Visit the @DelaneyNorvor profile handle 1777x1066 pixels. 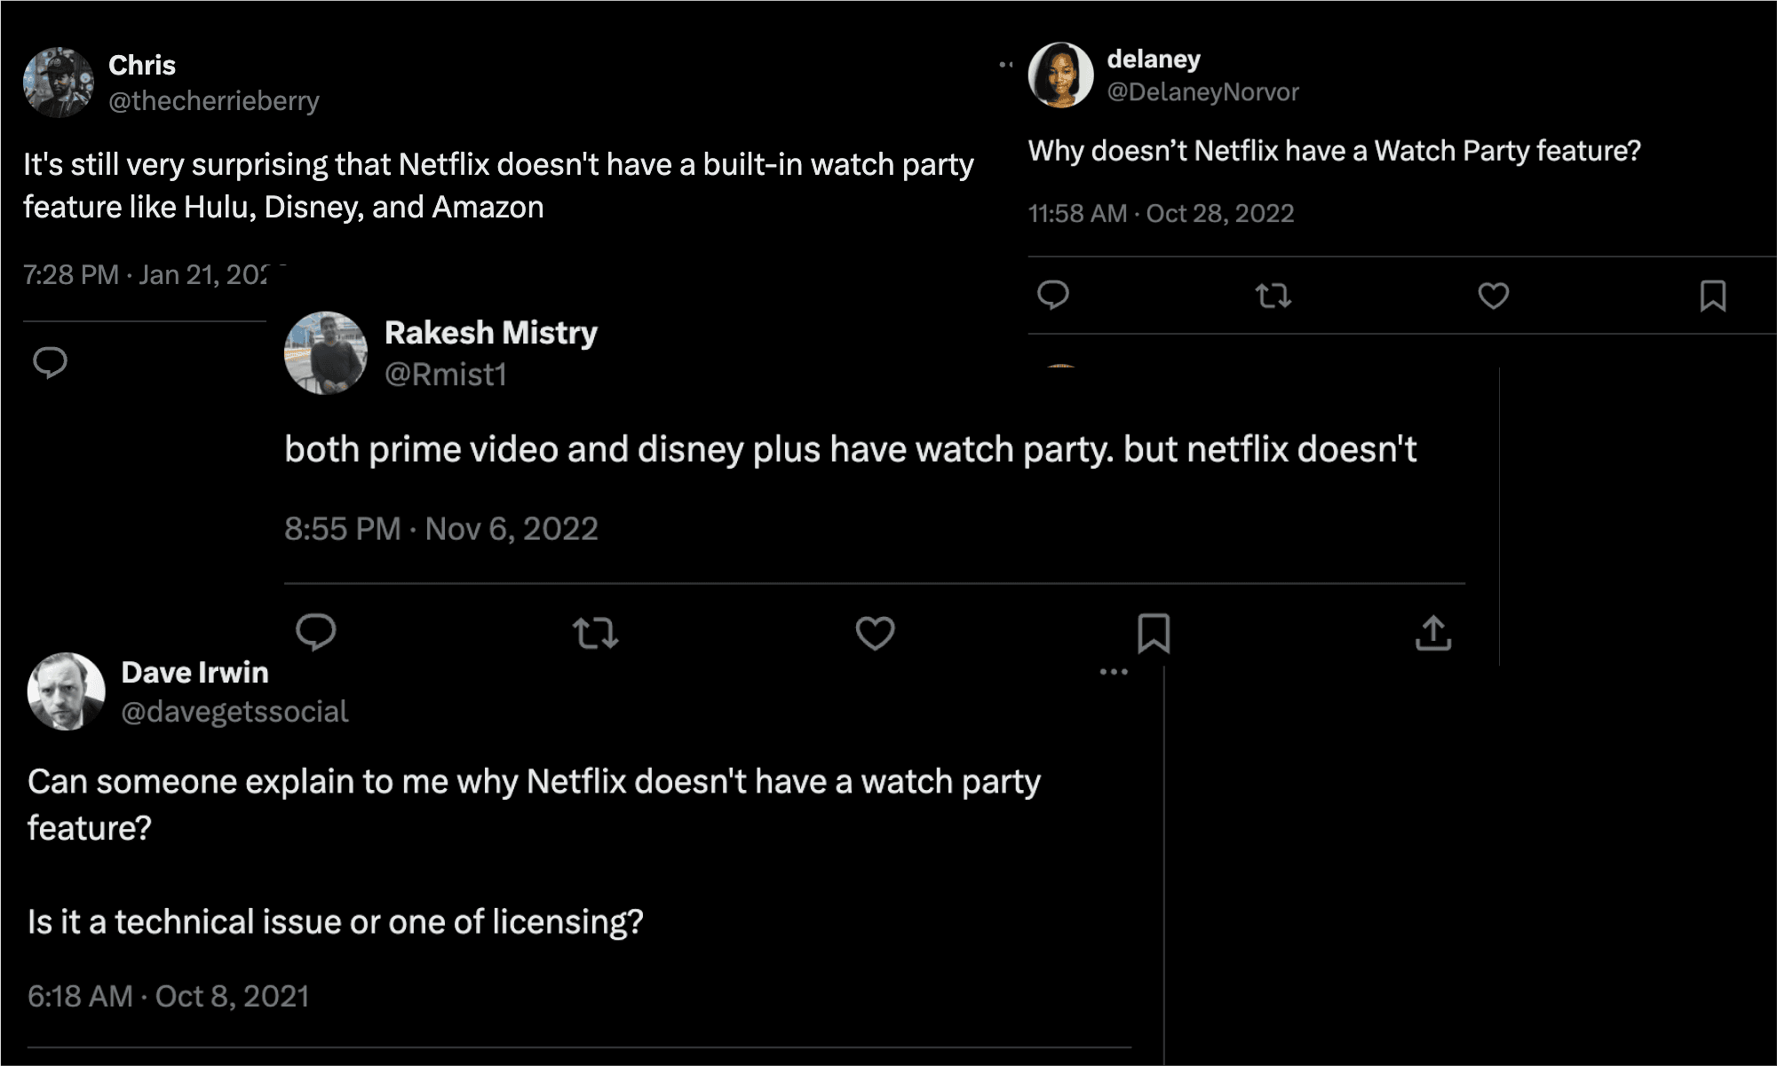[1202, 91]
